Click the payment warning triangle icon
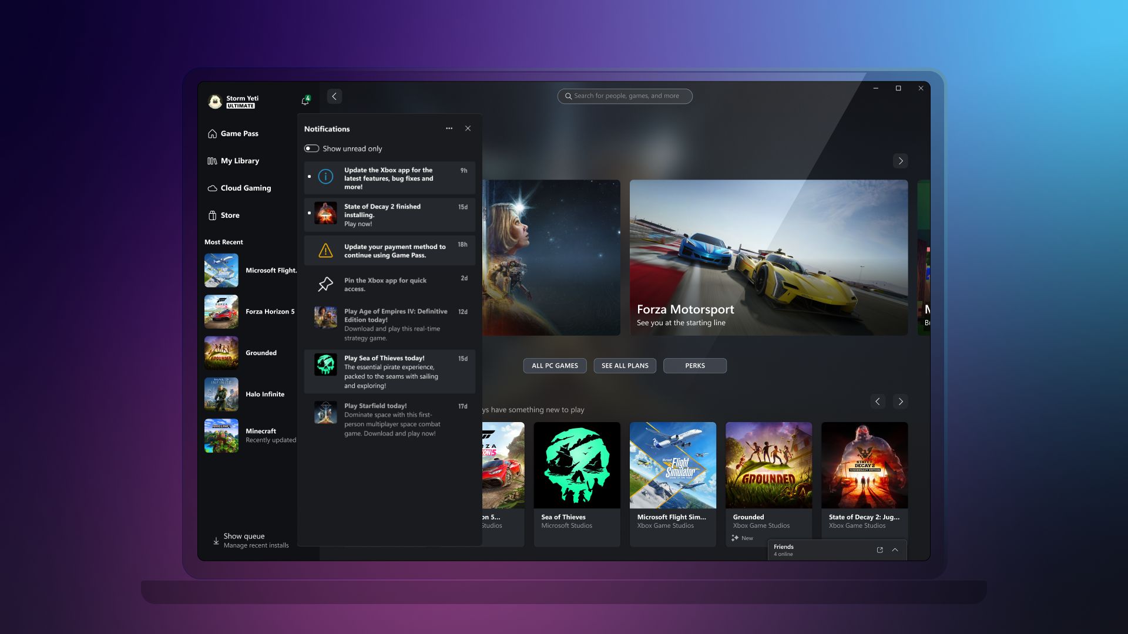 click(x=325, y=251)
